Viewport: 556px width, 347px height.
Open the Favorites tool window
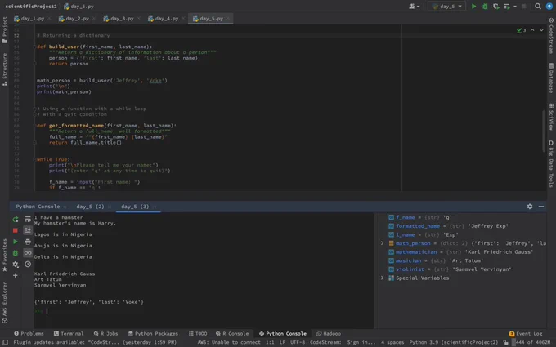[x=5, y=256]
